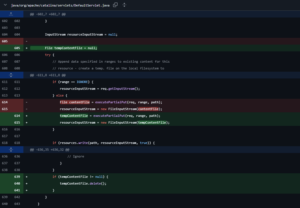The width and height of the screenshot is (300, 208).
Task: Click 'if (resources.write(path, ...' line
Action: 103,143
